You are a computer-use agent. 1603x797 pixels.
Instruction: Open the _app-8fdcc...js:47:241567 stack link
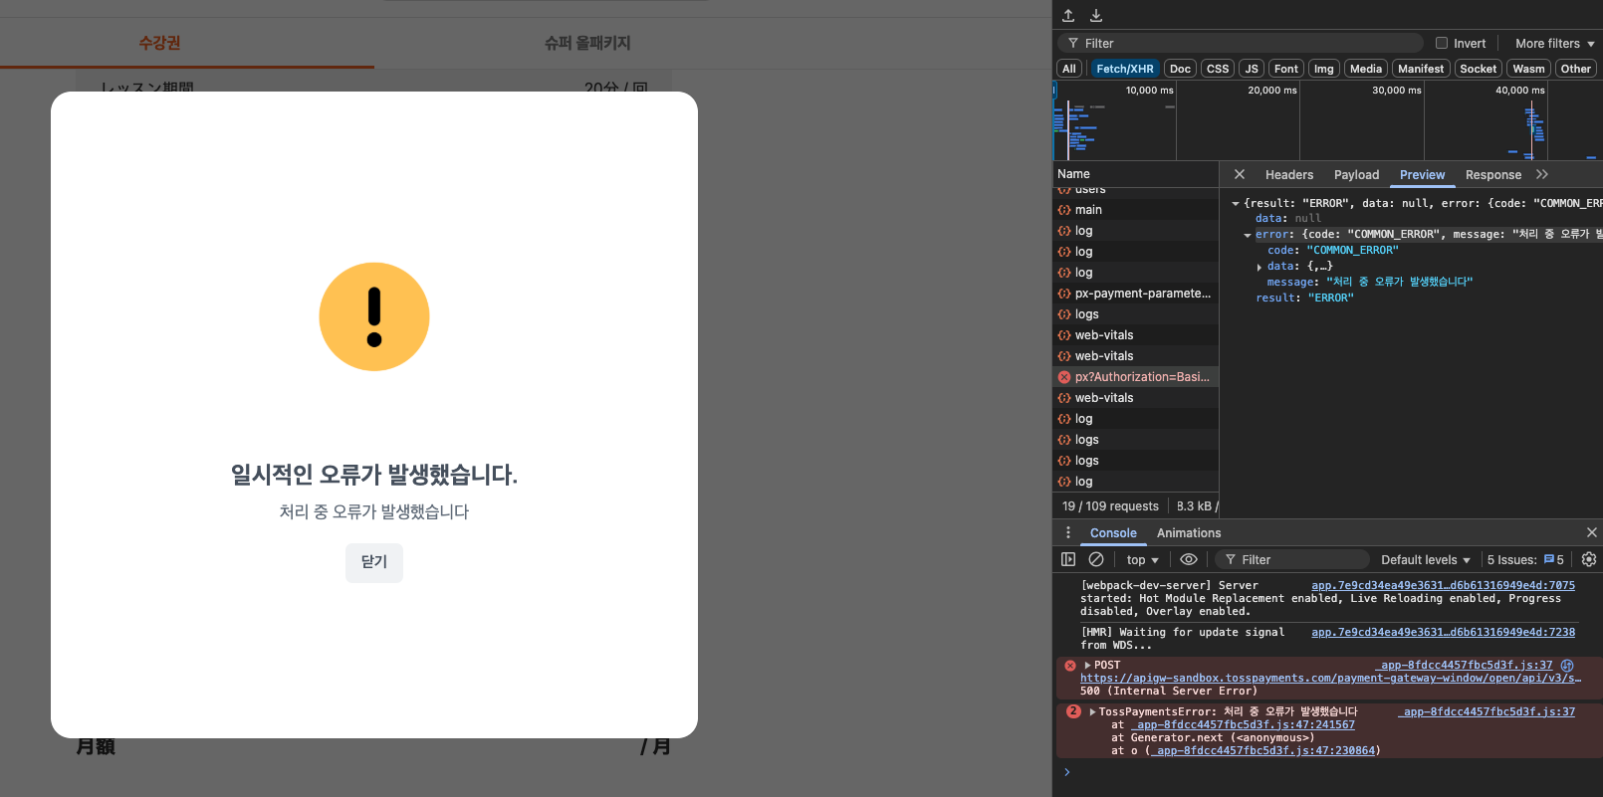click(1243, 724)
